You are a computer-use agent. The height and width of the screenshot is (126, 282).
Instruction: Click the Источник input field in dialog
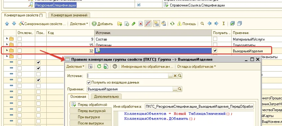(127, 76)
